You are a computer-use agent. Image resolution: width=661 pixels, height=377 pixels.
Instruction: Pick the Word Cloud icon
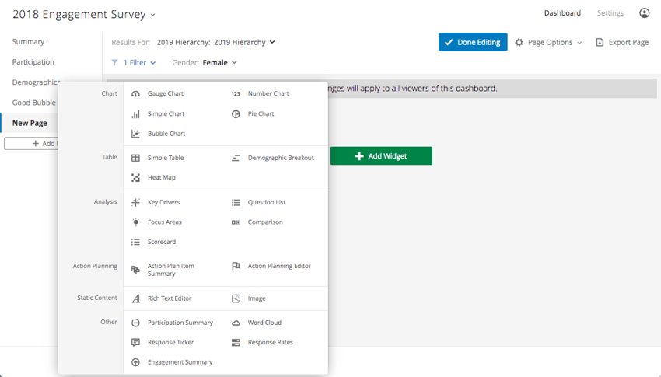[236, 323]
